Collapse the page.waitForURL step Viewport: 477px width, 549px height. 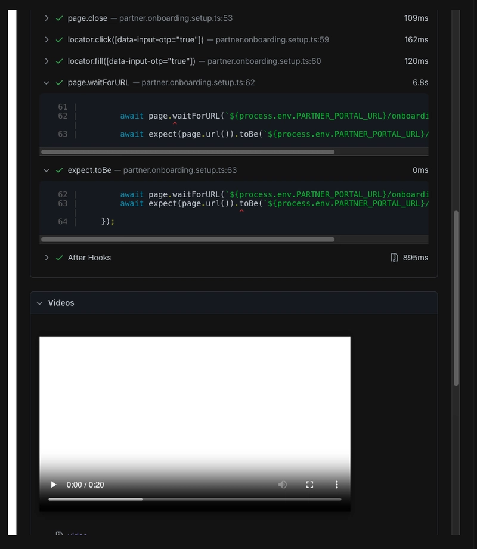[x=47, y=83]
